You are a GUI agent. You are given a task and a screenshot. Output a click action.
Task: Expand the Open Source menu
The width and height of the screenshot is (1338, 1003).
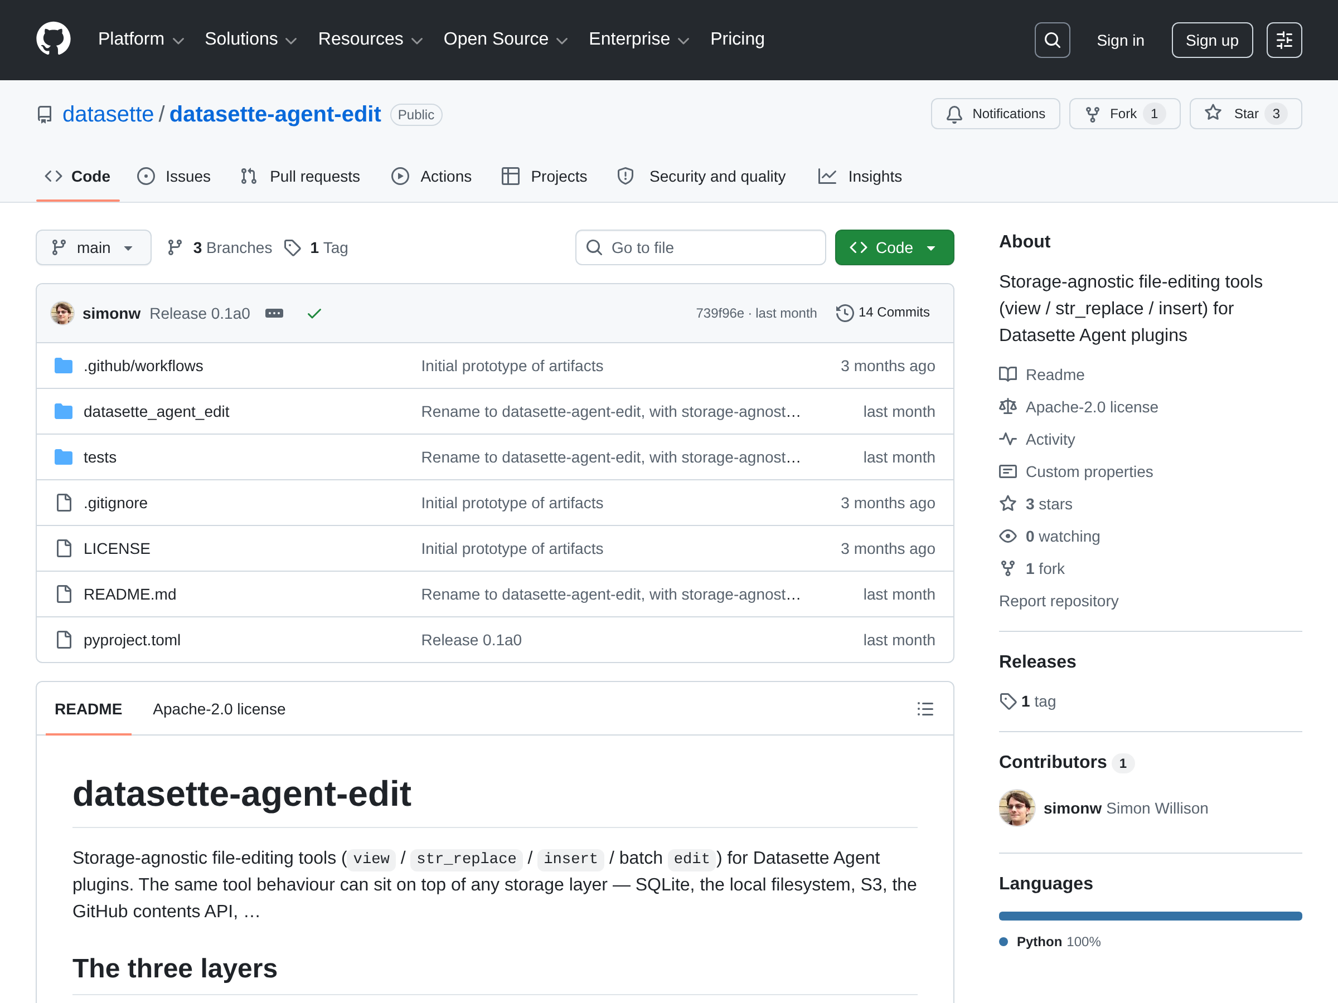tap(505, 38)
